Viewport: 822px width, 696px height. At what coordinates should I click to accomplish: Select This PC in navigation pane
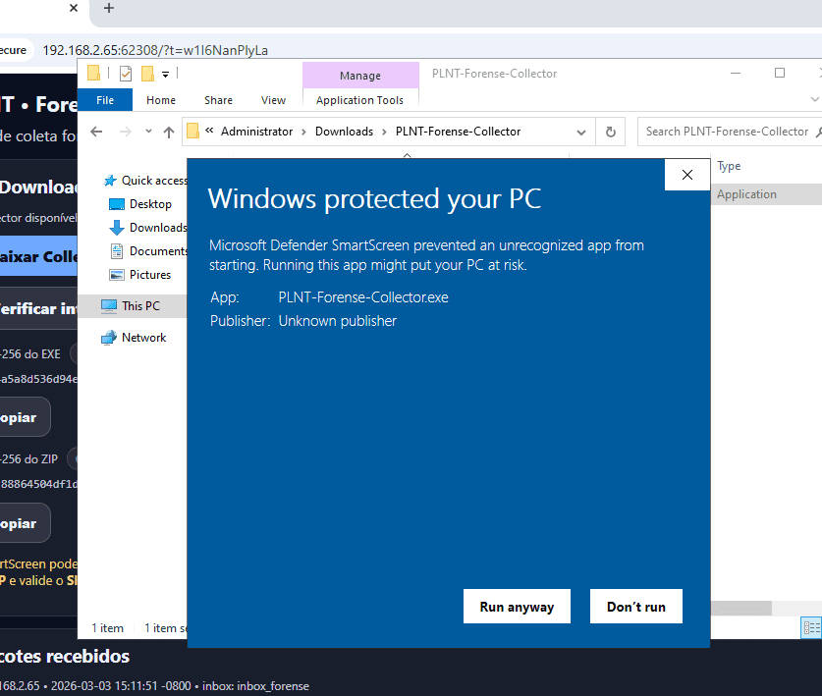(x=139, y=306)
